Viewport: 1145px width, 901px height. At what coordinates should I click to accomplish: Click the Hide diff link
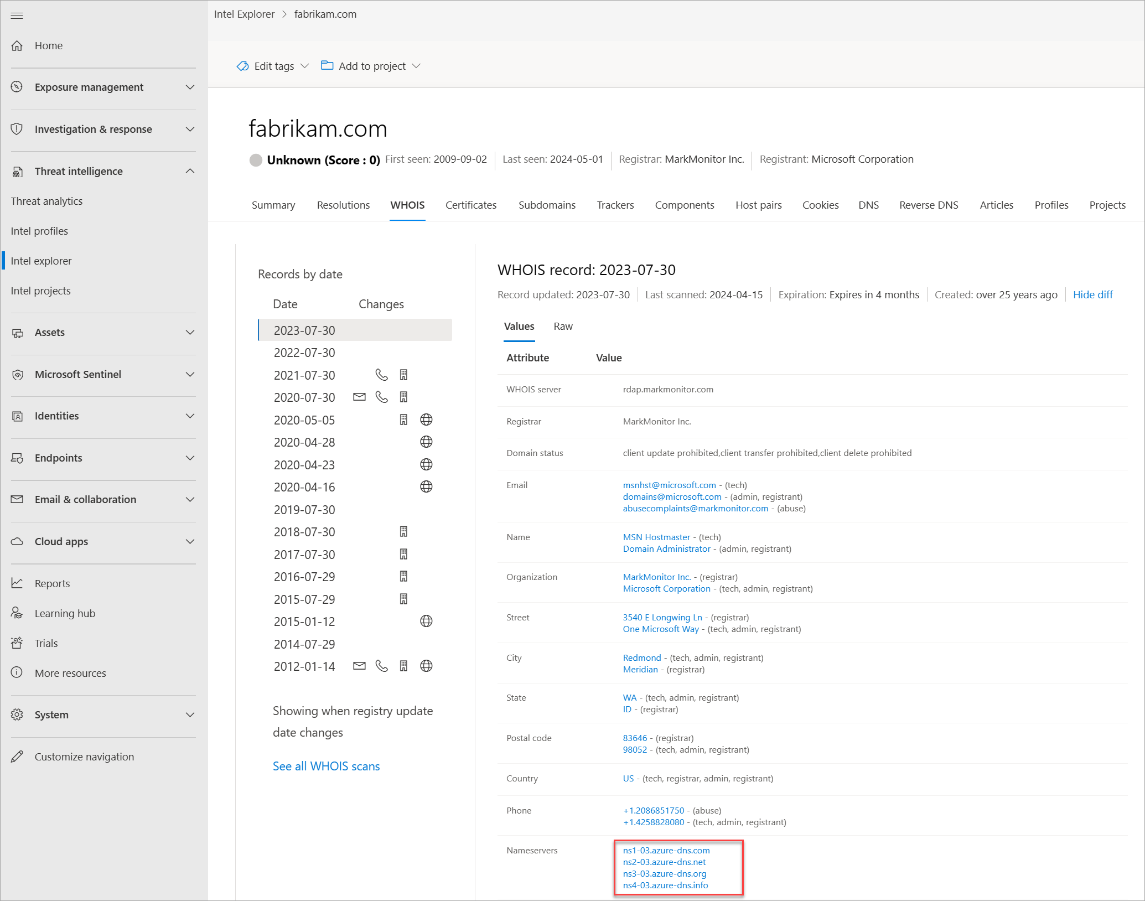coord(1092,294)
